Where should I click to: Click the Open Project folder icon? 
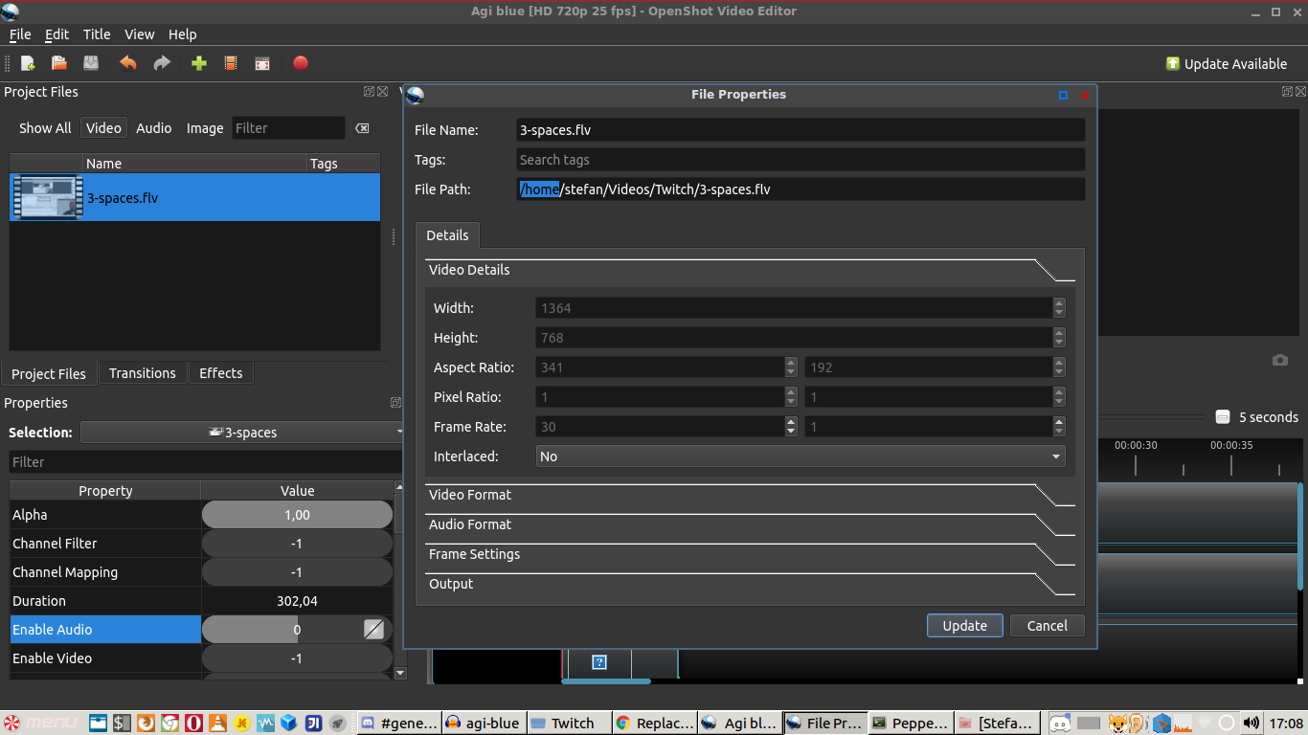59,63
